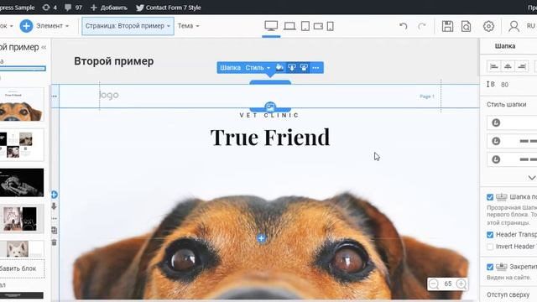
Task: Select the dog face block thumbnail
Action: tap(21, 104)
